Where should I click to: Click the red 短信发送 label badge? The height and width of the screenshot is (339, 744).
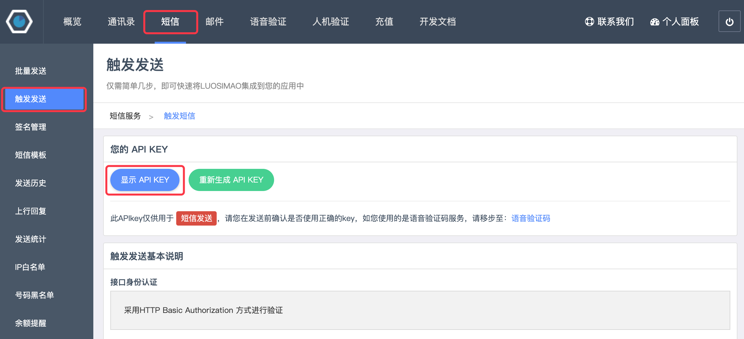[196, 218]
